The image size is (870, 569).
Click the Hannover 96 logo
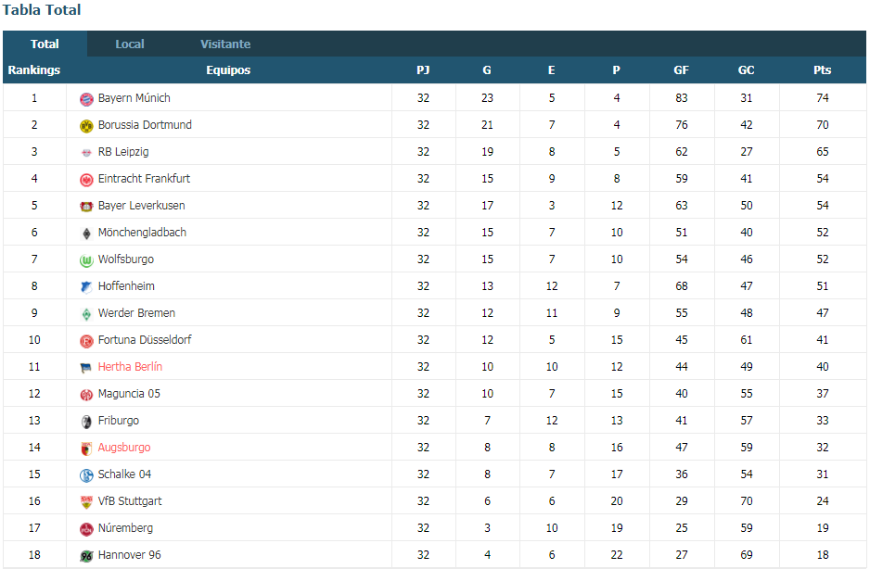click(x=86, y=556)
